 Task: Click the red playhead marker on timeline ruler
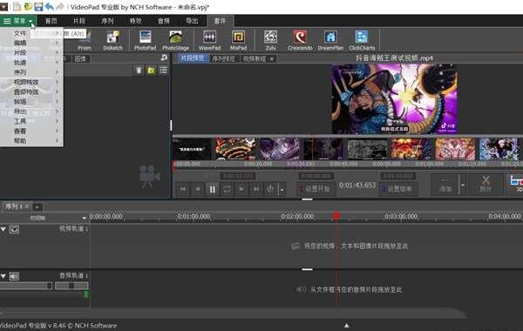(x=336, y=216)
